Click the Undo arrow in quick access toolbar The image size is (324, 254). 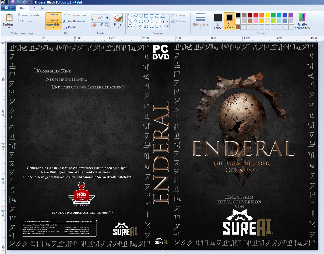click(19, 2)
